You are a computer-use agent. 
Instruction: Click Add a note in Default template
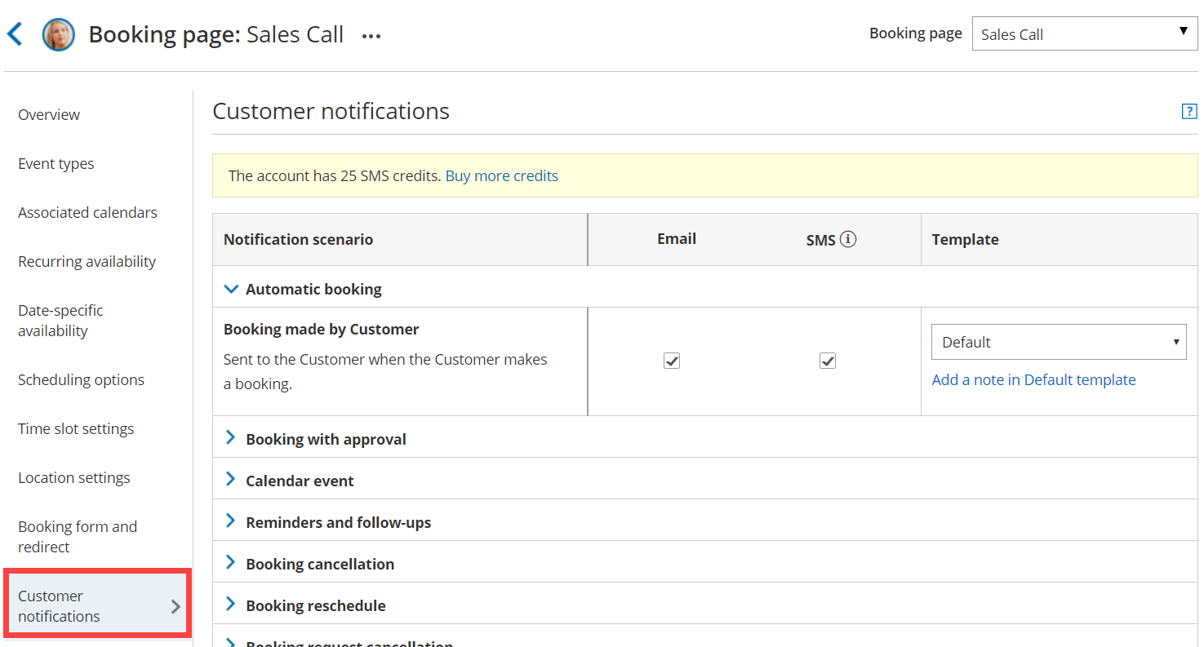[x=1033, y=380]
